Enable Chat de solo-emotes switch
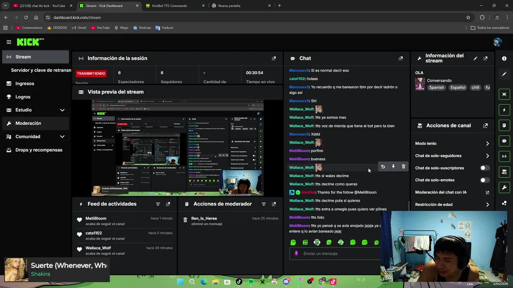The image size is (513, 288). tap(485, 180)
